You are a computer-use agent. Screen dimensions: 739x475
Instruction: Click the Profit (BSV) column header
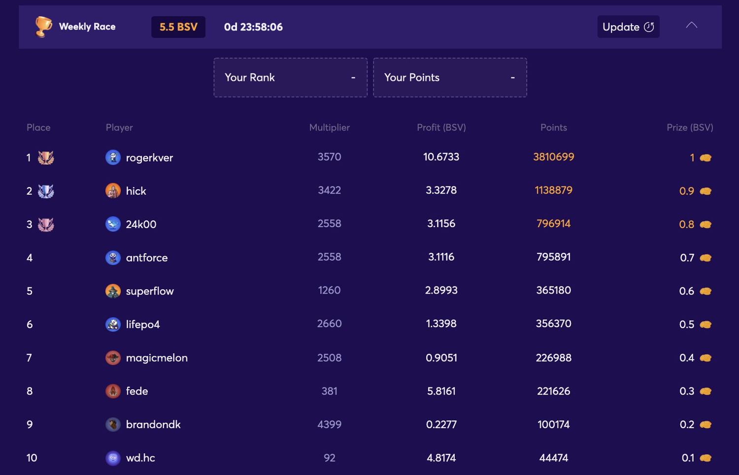[441, 128]
